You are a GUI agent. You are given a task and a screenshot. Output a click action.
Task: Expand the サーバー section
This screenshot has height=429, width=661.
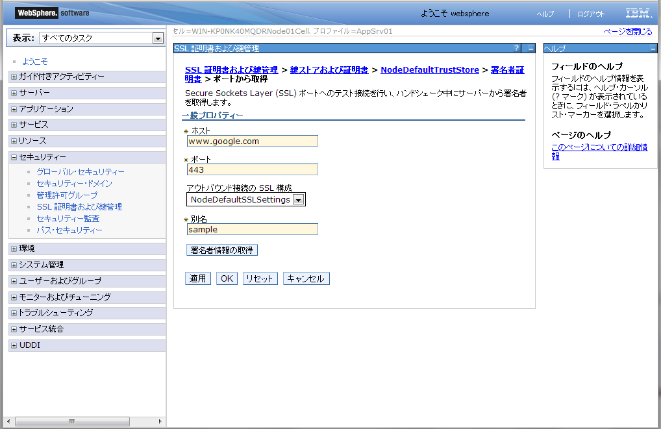tap(14, 93)
